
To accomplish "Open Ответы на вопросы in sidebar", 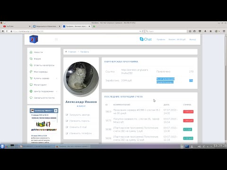I will coord(44,65).
